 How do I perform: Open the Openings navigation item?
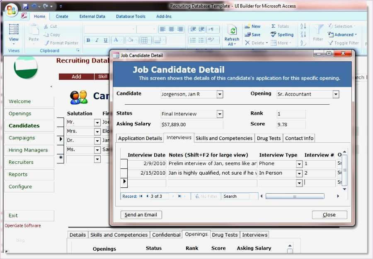[29, 114]
